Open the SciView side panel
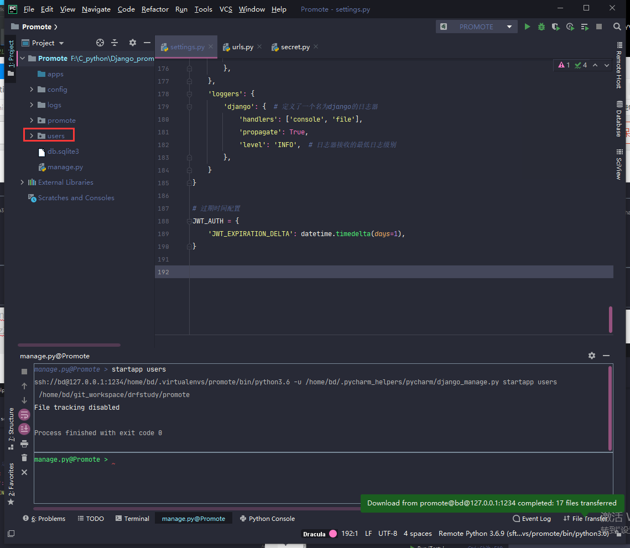Viewport: 630px width, 548px height. point(619,165)
